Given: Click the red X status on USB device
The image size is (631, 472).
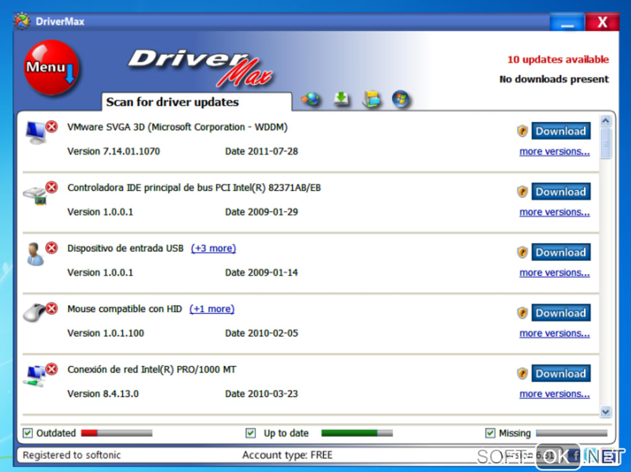Looking at the screenshot, I should coord(51,248).
